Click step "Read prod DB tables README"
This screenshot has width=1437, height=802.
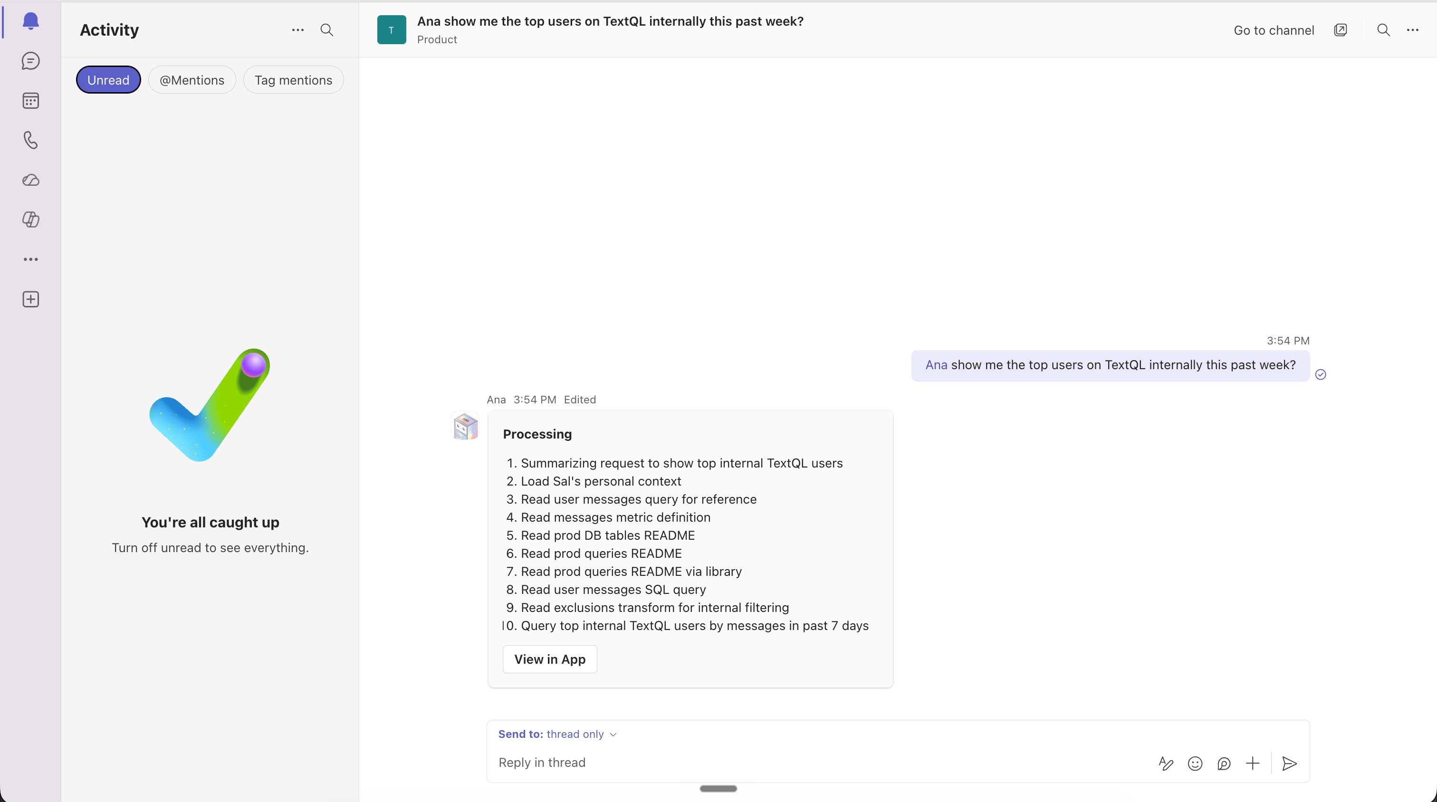coord(607,535)
